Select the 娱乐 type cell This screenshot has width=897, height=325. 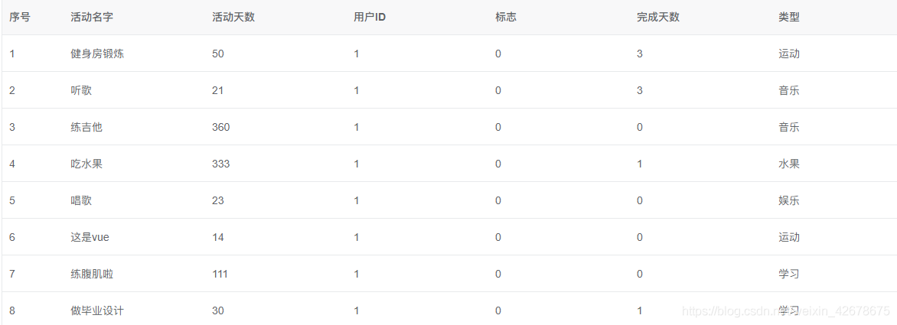tap(789, 200)
